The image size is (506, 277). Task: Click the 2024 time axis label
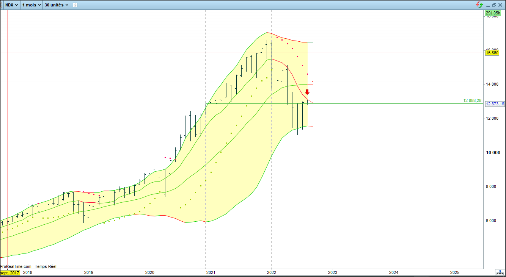pos(394,272)
